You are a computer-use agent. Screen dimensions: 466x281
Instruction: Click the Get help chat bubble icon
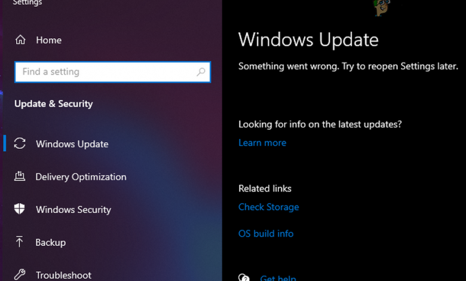(x=244, y=277)
